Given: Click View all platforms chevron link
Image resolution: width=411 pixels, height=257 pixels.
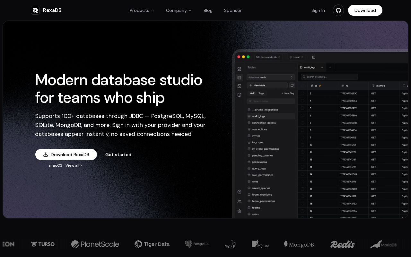Looking at the screenshot, I should coord(74,165).
